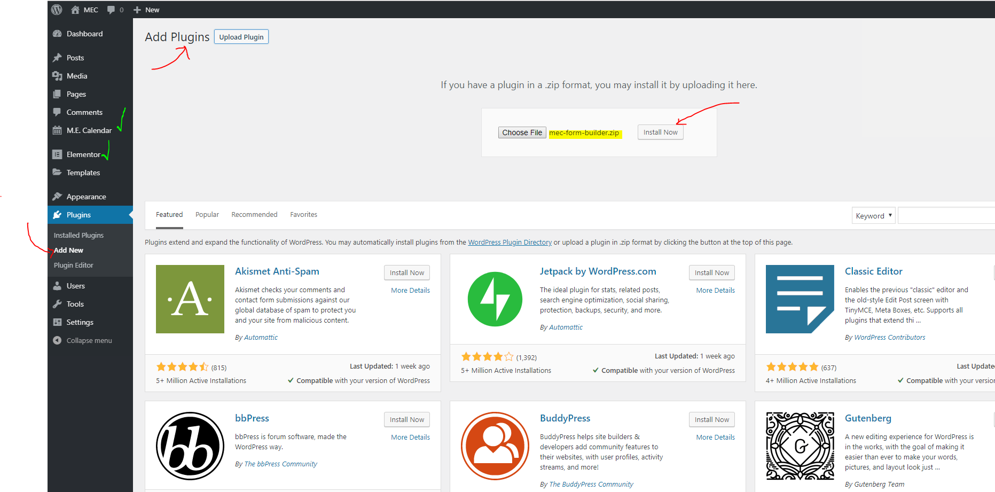Click the plus icon beside New
Image resolution: width=995 pixels, height=492 pixels.
[137, 10]
